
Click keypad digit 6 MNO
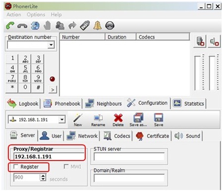pyautogui.click(x=38, y=68)
